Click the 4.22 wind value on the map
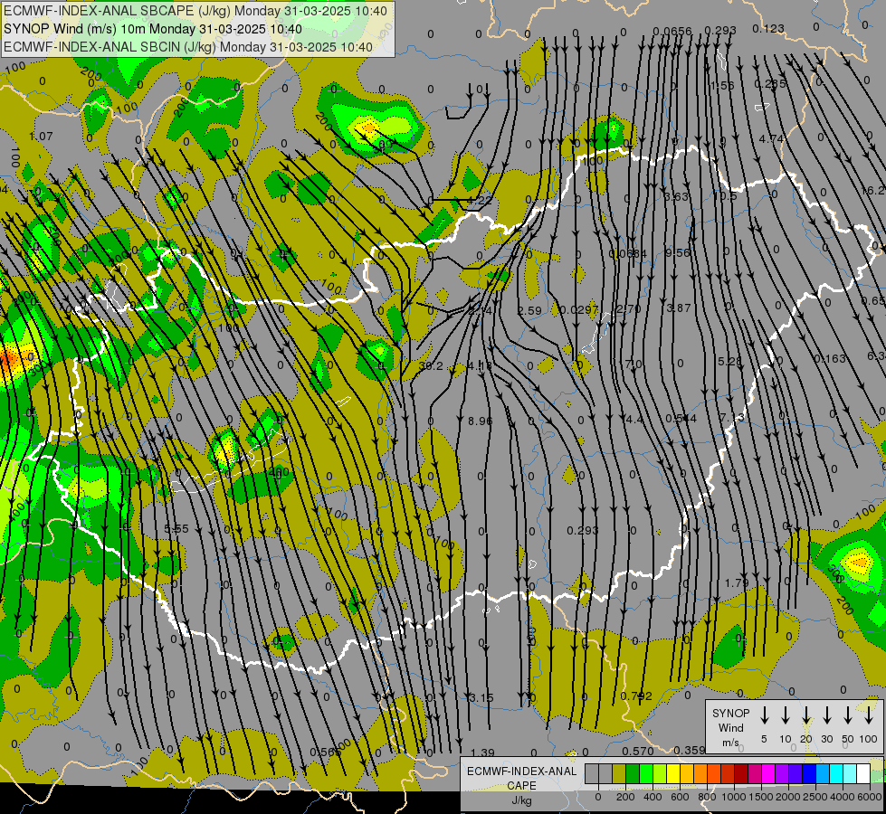Viewport: 886px width, 814px height. (x=481, y=200)
